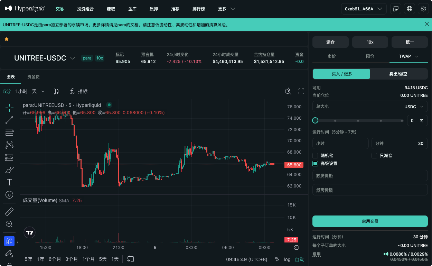This screenshot has height=266, width=432.
Task: Select the 限价 order tab
Action: click(370, 56)
